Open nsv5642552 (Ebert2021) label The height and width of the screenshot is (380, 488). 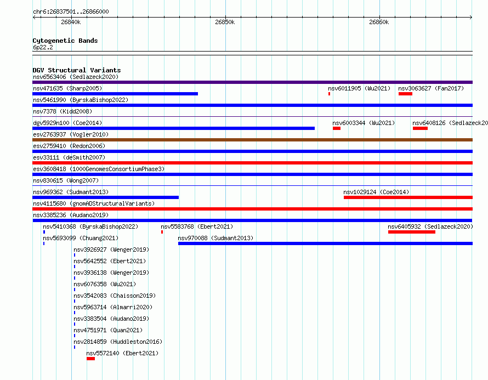pyautogui.click(x=110, y=261)
